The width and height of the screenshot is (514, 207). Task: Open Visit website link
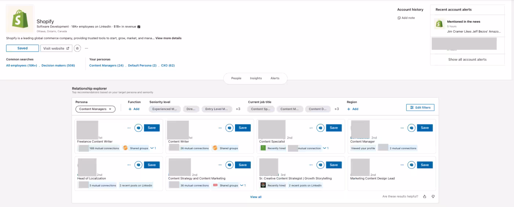[x=56, y=48]
